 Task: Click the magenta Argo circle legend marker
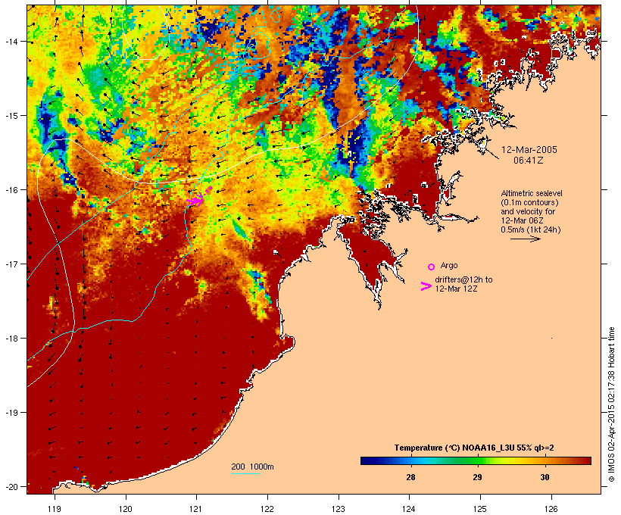point(432,267)
